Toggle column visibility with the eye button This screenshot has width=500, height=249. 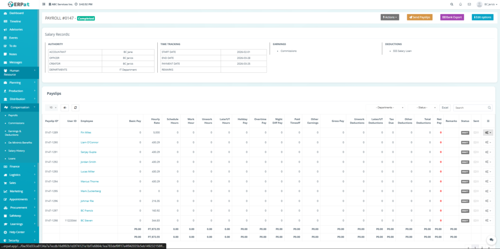(x=64, y=107)
